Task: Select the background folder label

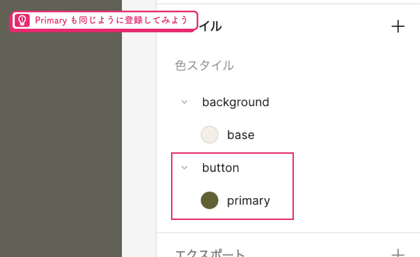Action: click(235, 102)
